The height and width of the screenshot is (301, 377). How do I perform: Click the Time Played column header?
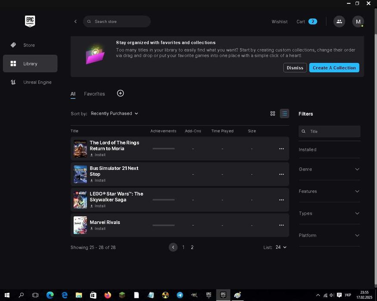(x=222, y=131)
